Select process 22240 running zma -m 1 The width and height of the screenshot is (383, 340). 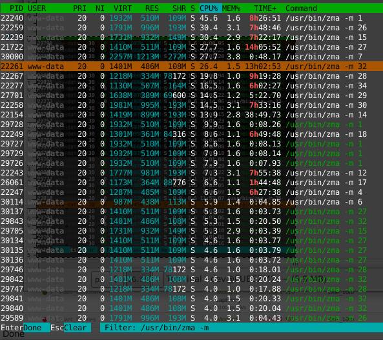191,18
